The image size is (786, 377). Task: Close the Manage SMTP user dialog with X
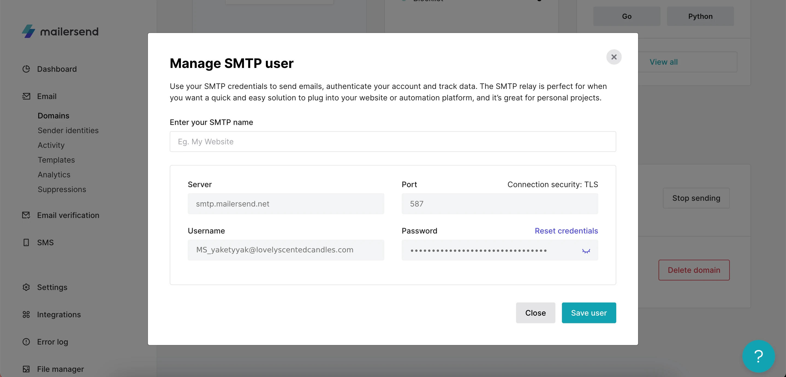614,57
